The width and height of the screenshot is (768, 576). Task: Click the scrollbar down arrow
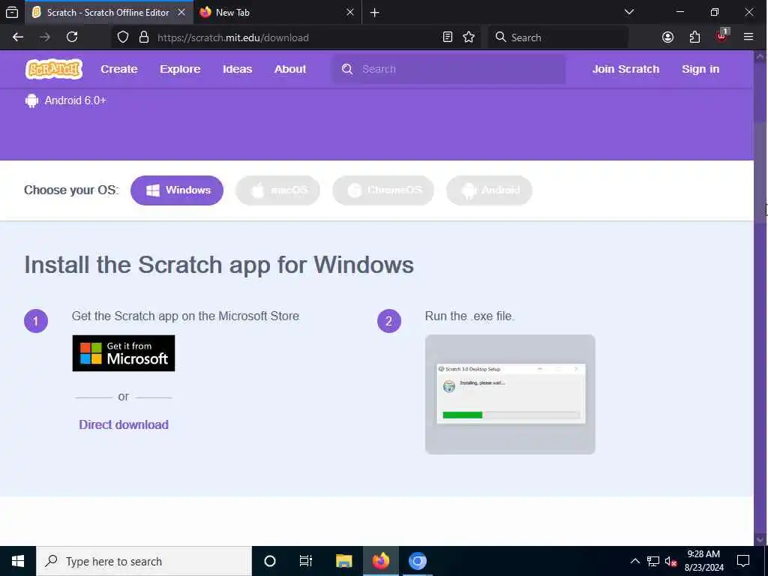[x=760, y=540]
